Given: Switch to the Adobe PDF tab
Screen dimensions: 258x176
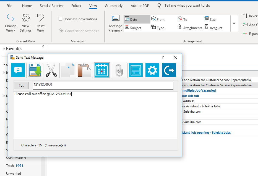Looking at the screenshot, I should tap(140, 6).
